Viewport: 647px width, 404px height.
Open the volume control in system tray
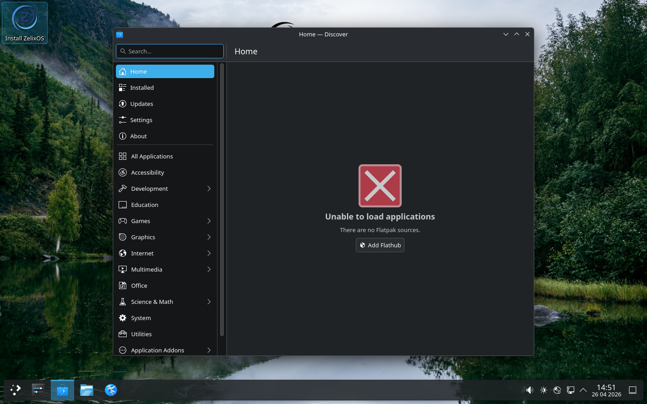(x=530, y=390)
